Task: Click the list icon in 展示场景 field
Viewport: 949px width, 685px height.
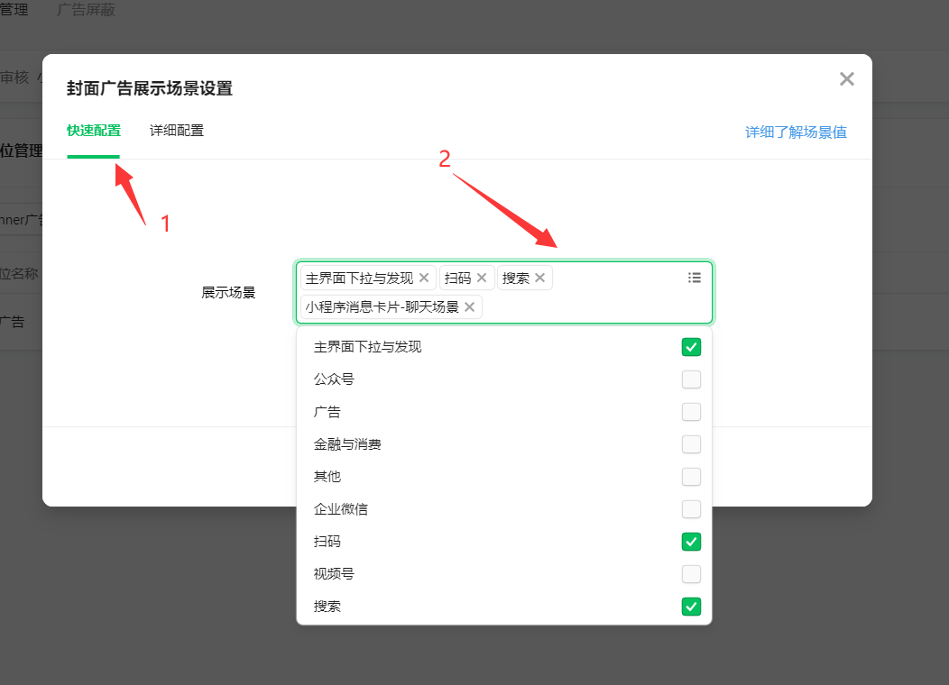Action: pos(695,278)
